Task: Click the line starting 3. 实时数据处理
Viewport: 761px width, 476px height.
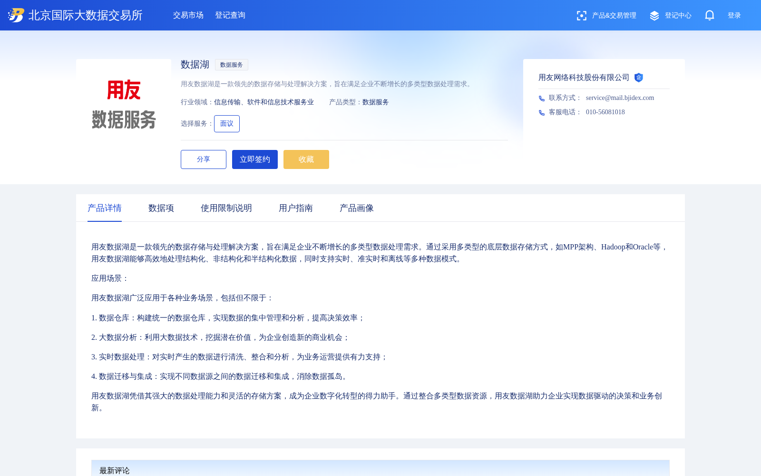Action: [239, 357]
